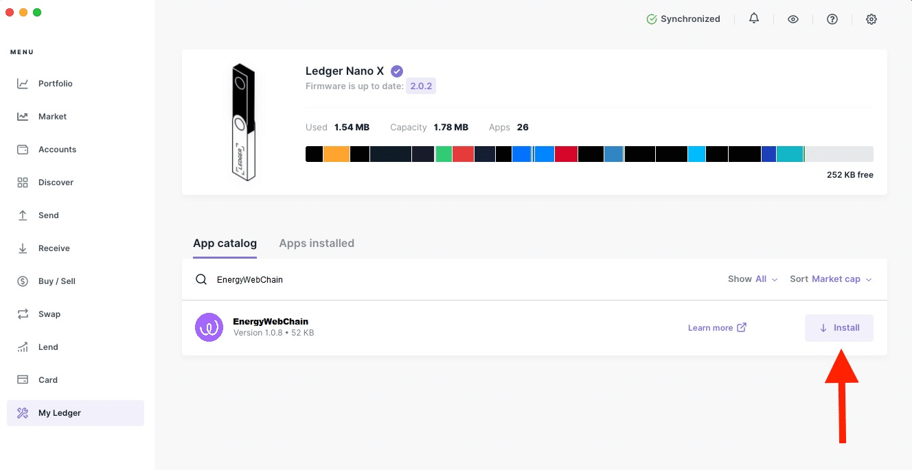Open the Buy / Sell menu item
Image resolution: width=912 pixels, height=470 pixels.
76,281
